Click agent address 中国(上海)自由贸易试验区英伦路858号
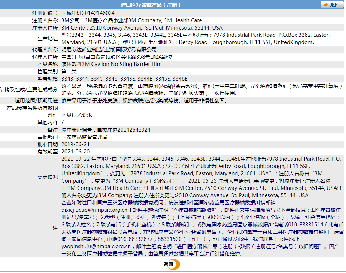The width and height of the screenshot is (346, 273). click(117, 57)
